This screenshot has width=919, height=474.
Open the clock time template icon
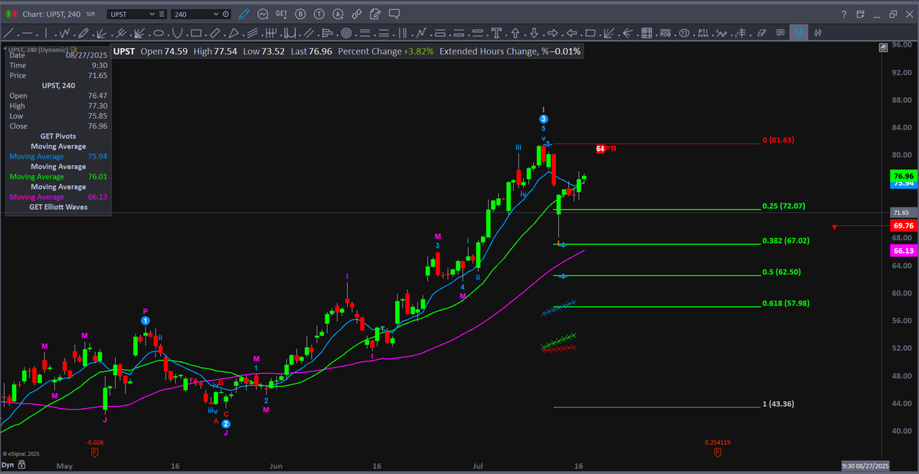coord(226,14)
